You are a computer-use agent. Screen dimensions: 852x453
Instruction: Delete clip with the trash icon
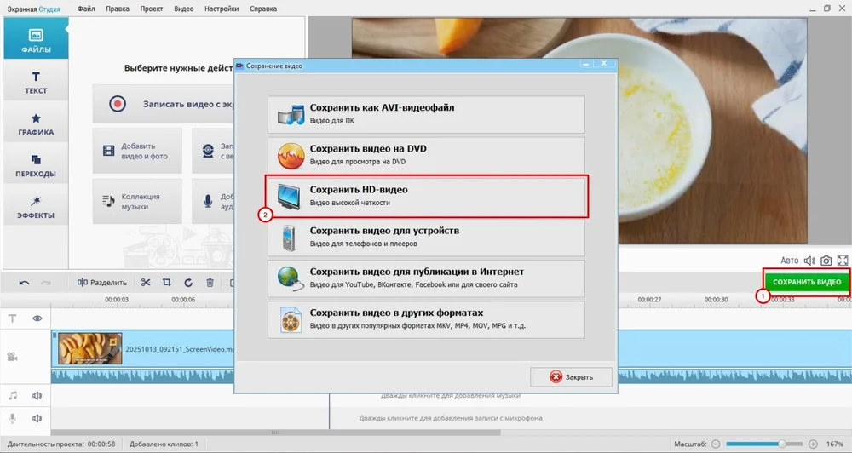point(209,283)
